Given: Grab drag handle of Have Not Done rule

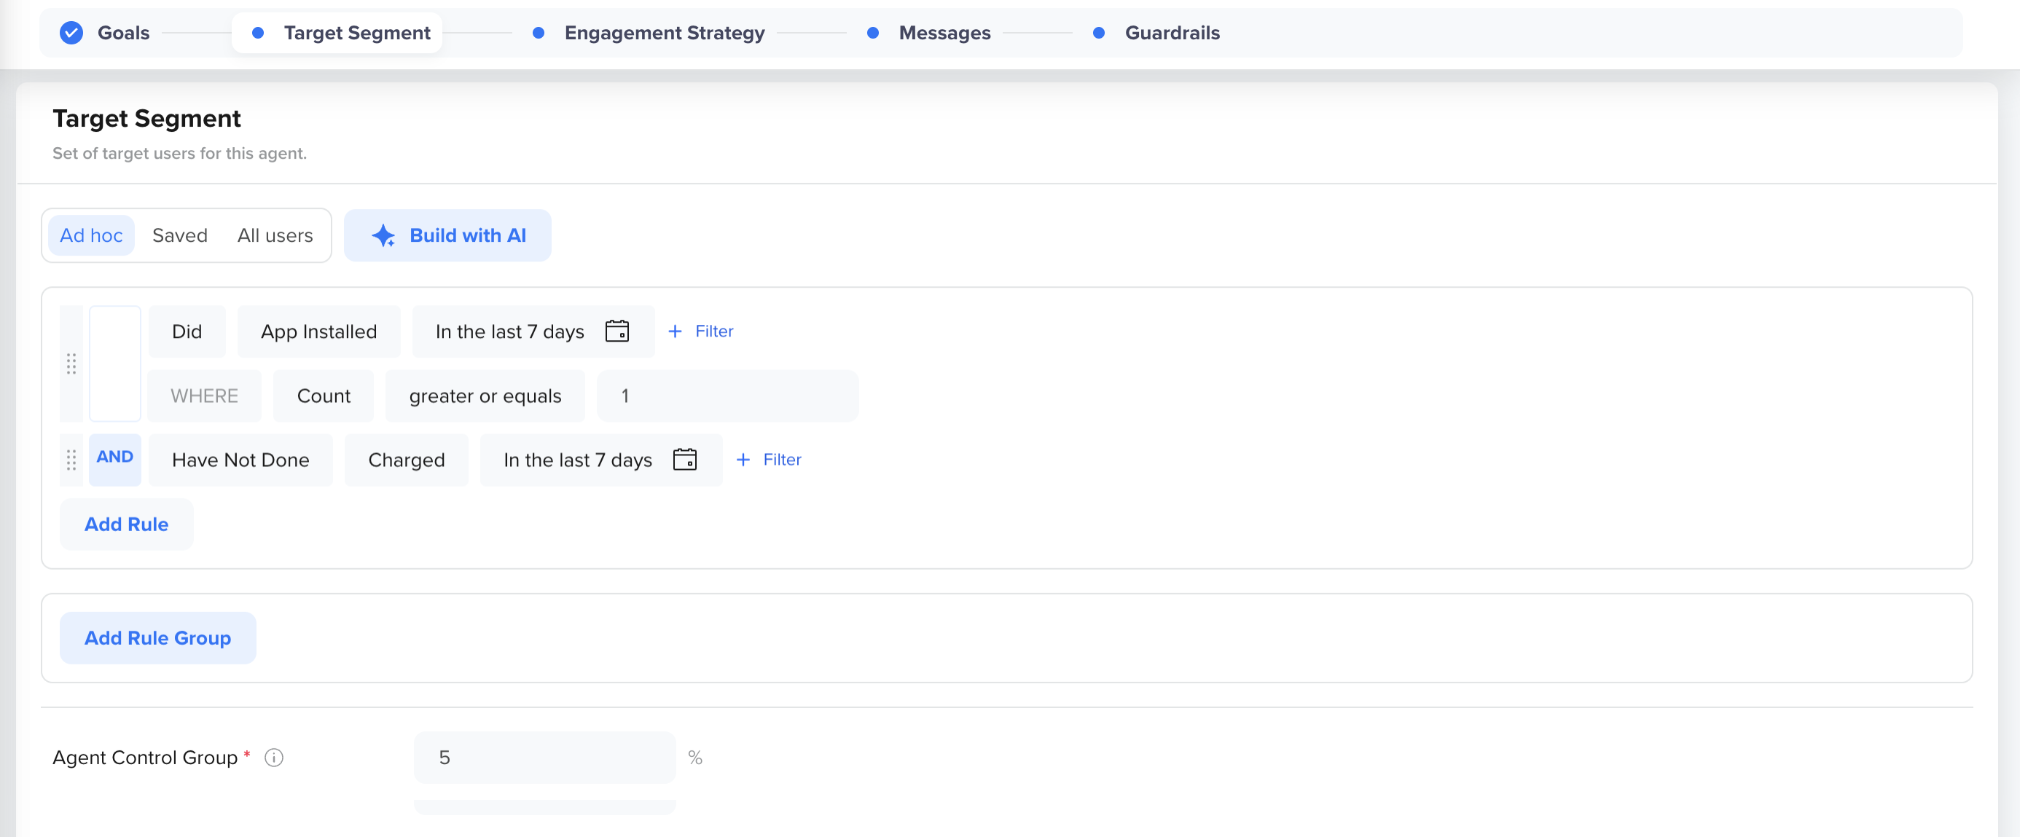Looking at the screenshot, I should tap(71, 460).
